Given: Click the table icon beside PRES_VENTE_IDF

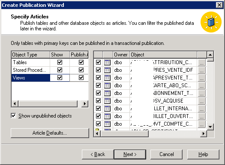Looking at the screenshot, I should point(107,70).
